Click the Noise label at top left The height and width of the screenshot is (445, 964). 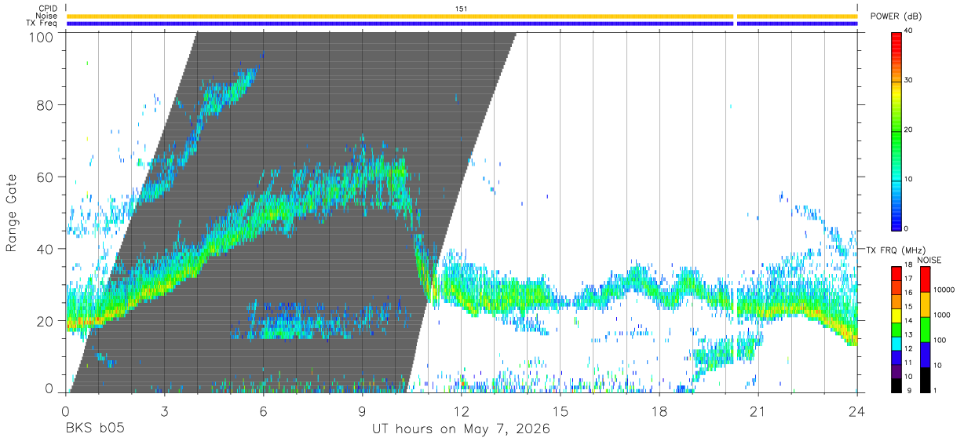pyautogui.click(x=46, y=16)
